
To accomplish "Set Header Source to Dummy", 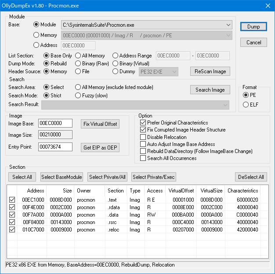I will pos(115,71).
